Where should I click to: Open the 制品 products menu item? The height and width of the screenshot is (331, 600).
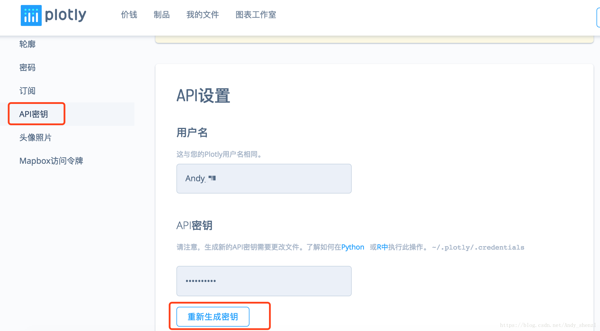[x=162, y=15]
